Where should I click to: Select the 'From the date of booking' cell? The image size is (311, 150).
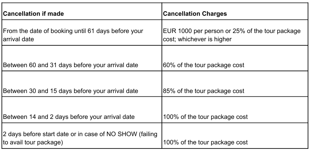pyautogui.click(x=82, y=33)
